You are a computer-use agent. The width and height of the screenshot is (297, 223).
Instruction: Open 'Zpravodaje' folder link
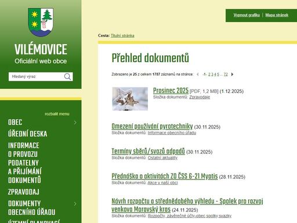200,97
